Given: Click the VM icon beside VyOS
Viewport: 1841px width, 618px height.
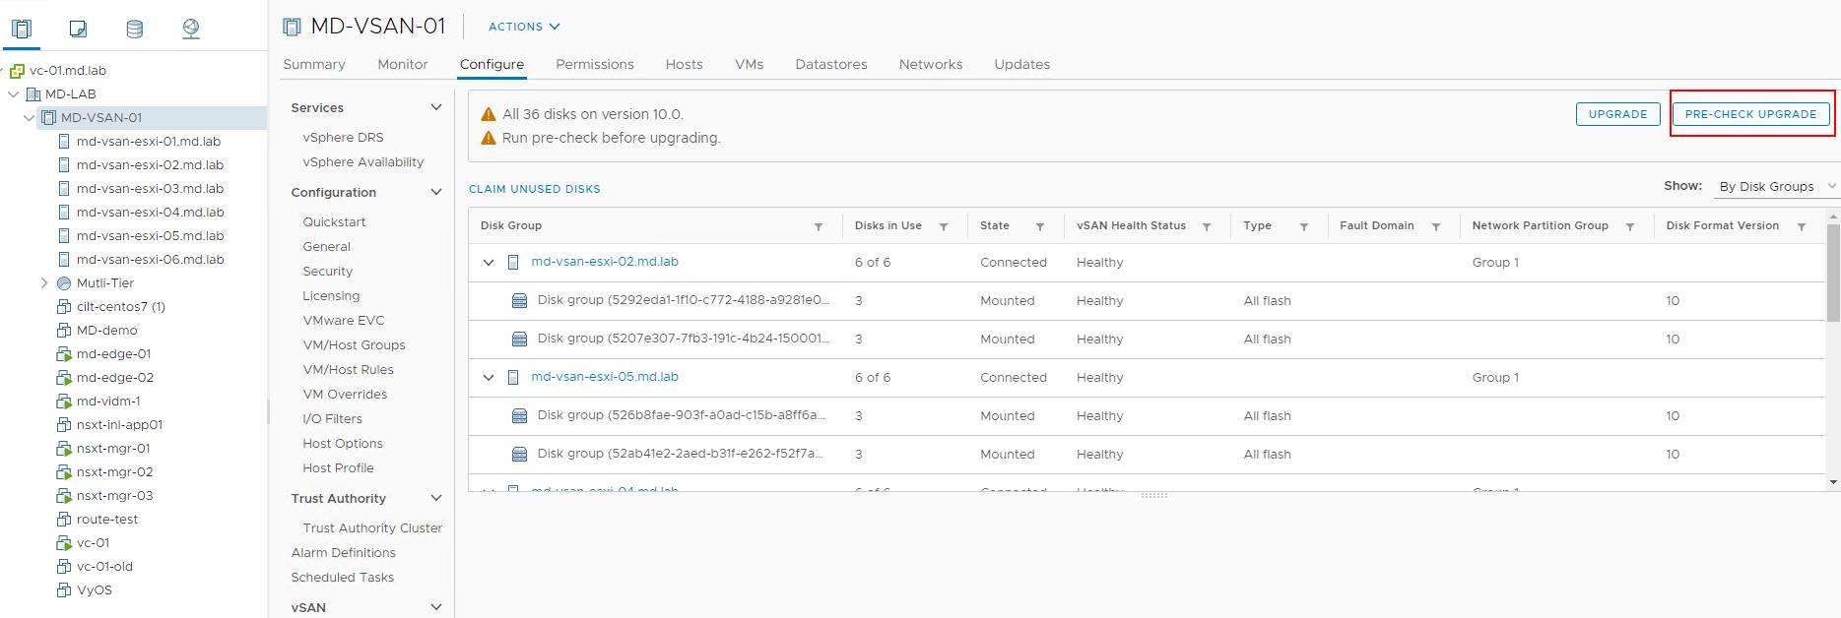Looking at the screenshot, I should (64, 590).
